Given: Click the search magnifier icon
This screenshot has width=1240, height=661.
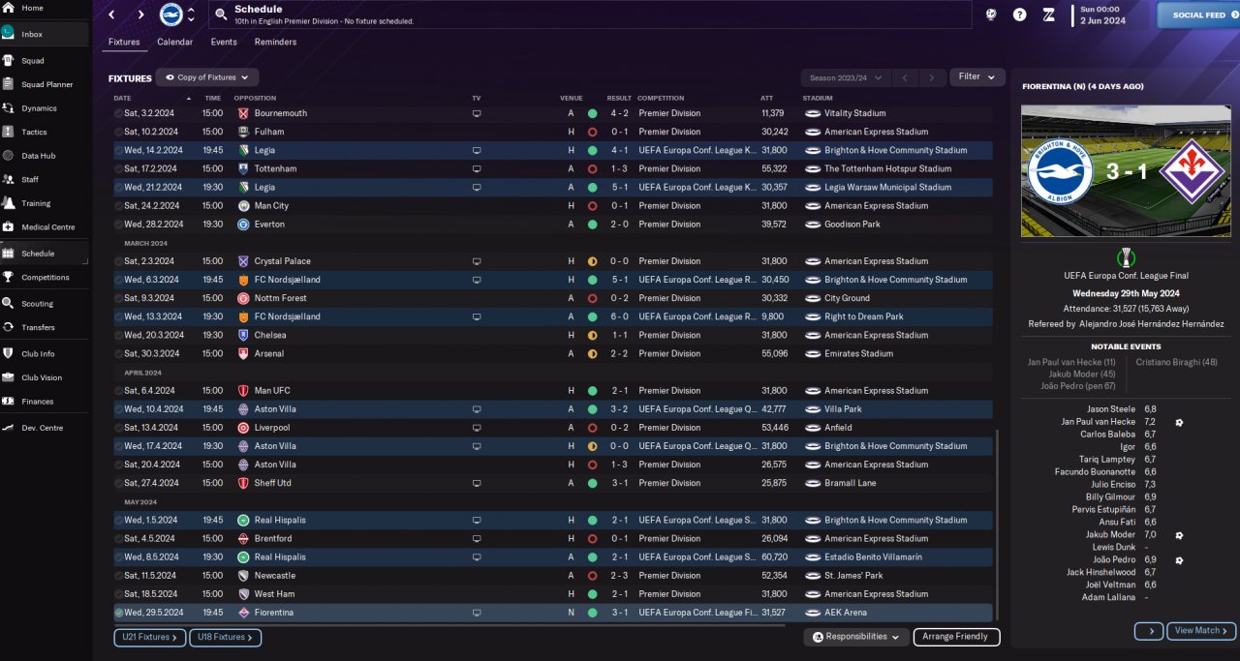Looking at the screenshot, I should tap(221, 15).
